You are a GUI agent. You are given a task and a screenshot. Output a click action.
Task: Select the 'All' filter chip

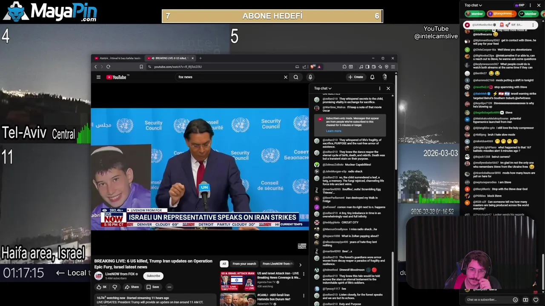[x=224, y=263]
